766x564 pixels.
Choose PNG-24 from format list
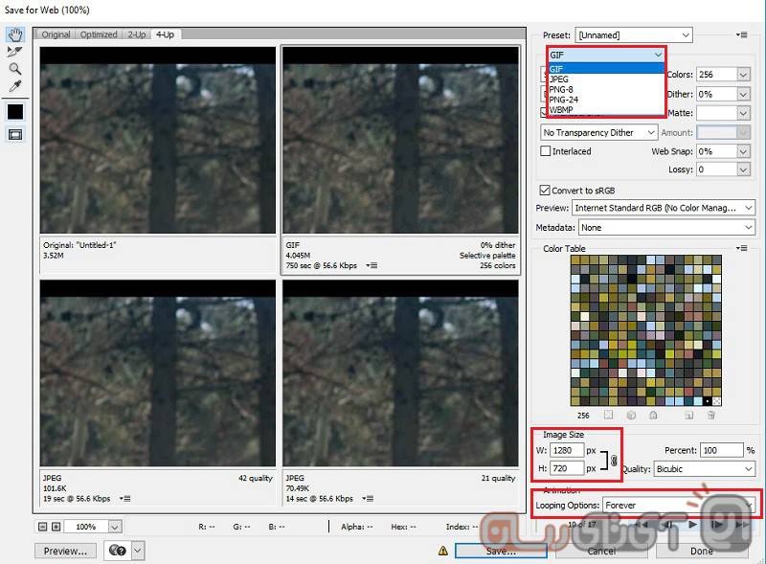(564, 99)
